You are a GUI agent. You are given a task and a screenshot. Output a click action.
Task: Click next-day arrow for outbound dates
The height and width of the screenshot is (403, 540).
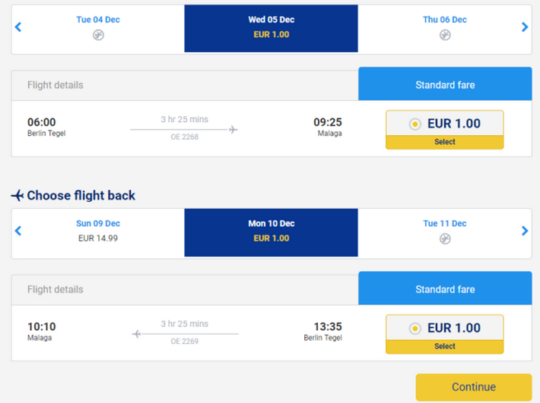(x=524, y=27)
